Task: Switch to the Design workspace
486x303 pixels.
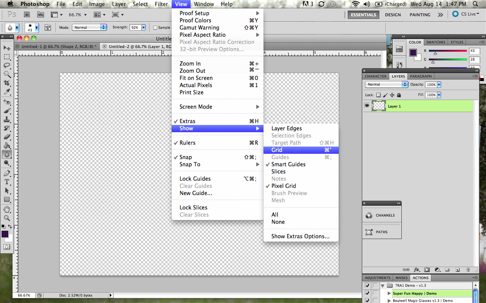Action: click(x=393, y=14)
